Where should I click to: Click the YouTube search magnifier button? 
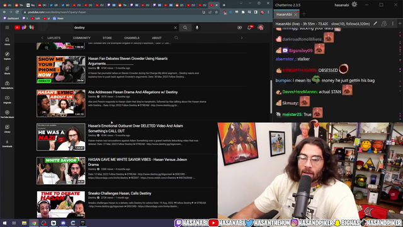(x=185, y=28)
